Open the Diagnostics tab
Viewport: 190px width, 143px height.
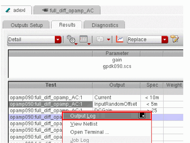(x=104, y=25)
